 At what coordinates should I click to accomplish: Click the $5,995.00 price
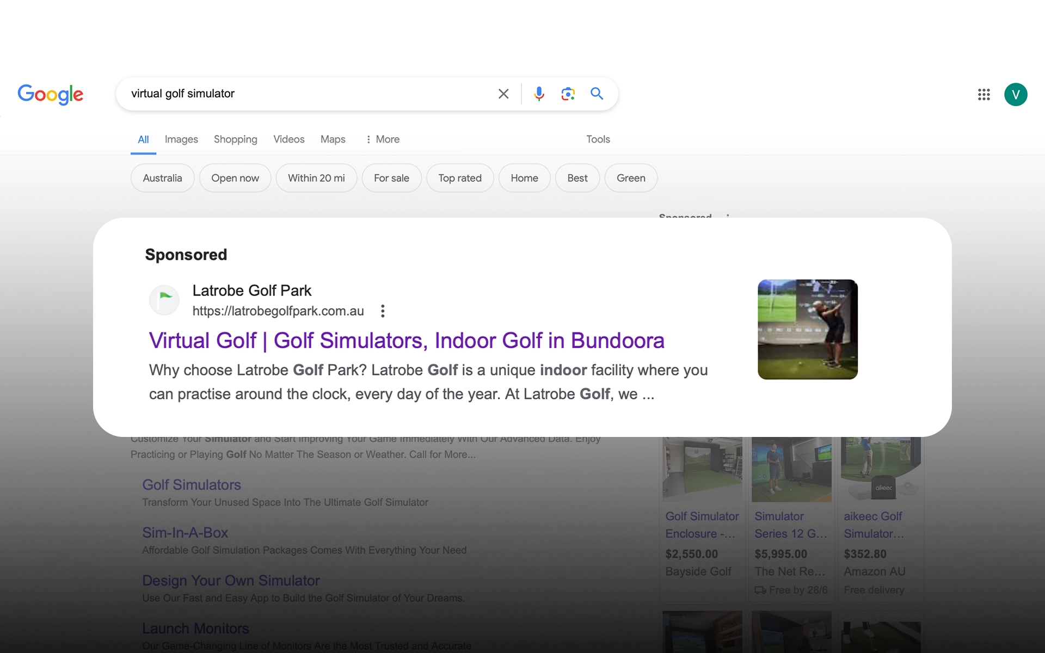tap(781, 554)
